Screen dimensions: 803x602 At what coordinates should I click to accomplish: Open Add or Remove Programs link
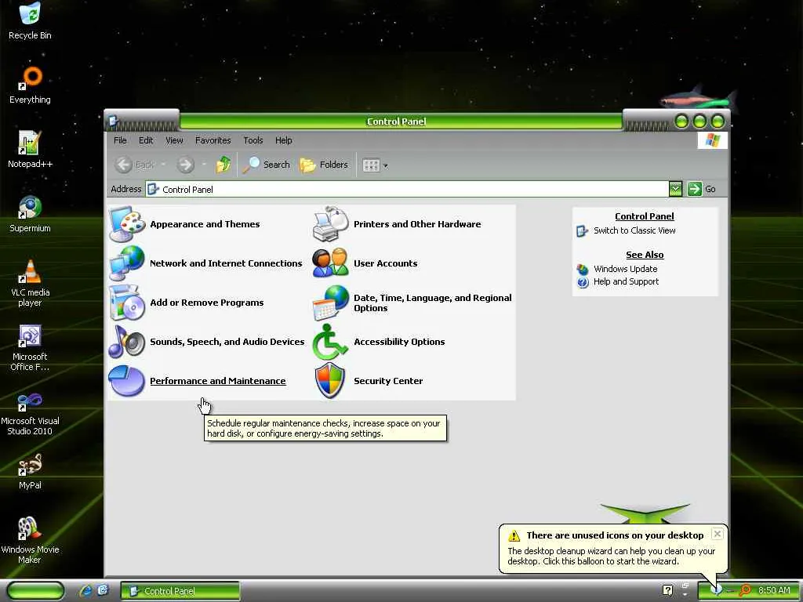(x=207, y=303)
